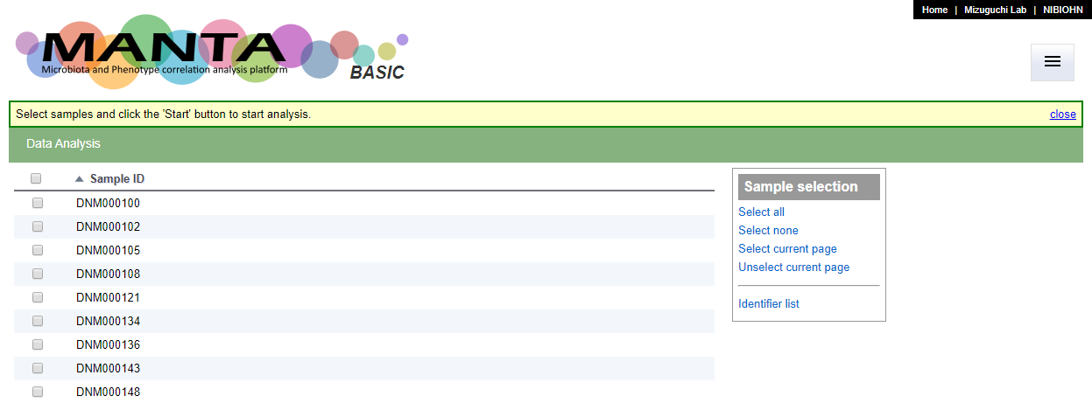
Task: Enable the checkbox for DNM000121
Action: pos(38,297)
